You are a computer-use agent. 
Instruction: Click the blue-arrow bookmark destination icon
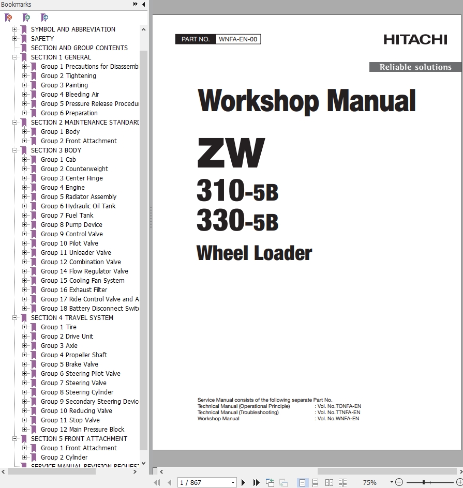pyautogui.click(x=44, y=18)
